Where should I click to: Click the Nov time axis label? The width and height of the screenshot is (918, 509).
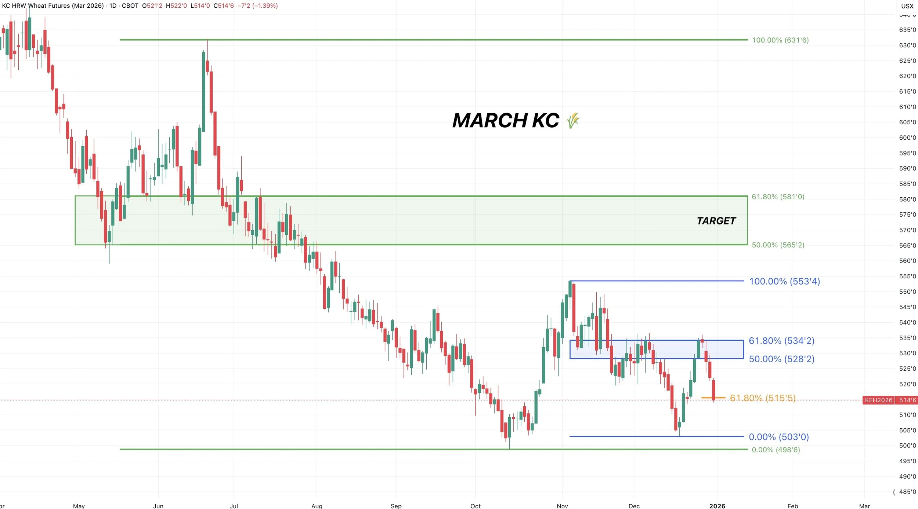562,506
